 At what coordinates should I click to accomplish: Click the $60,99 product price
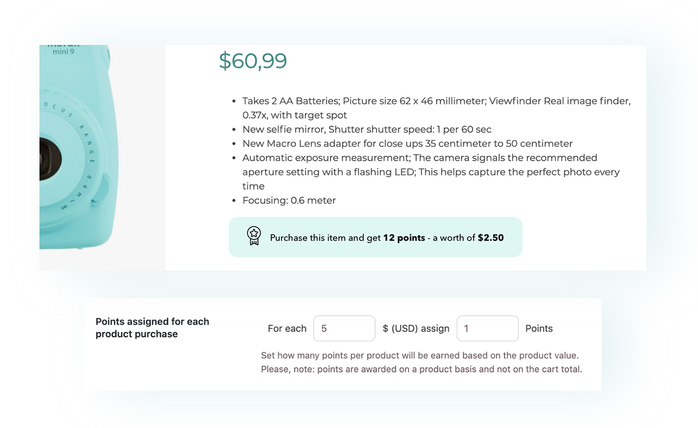(x=253, y=61)
